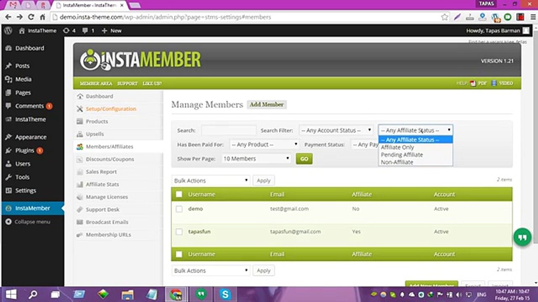The height and width of the screenshot is (302, 538).
Task: Click the WordPress logo in admin bar
Action: click(x=8, y=31)
